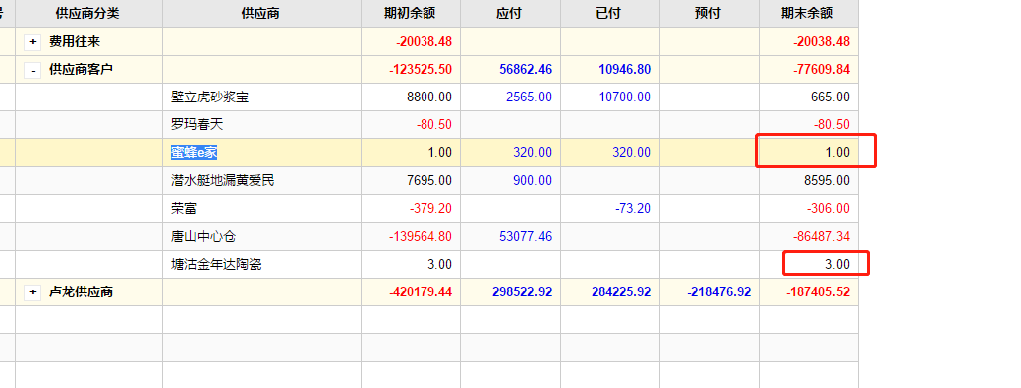
Task: Open paid amount 10700.00 link
Action: point(624,97)
